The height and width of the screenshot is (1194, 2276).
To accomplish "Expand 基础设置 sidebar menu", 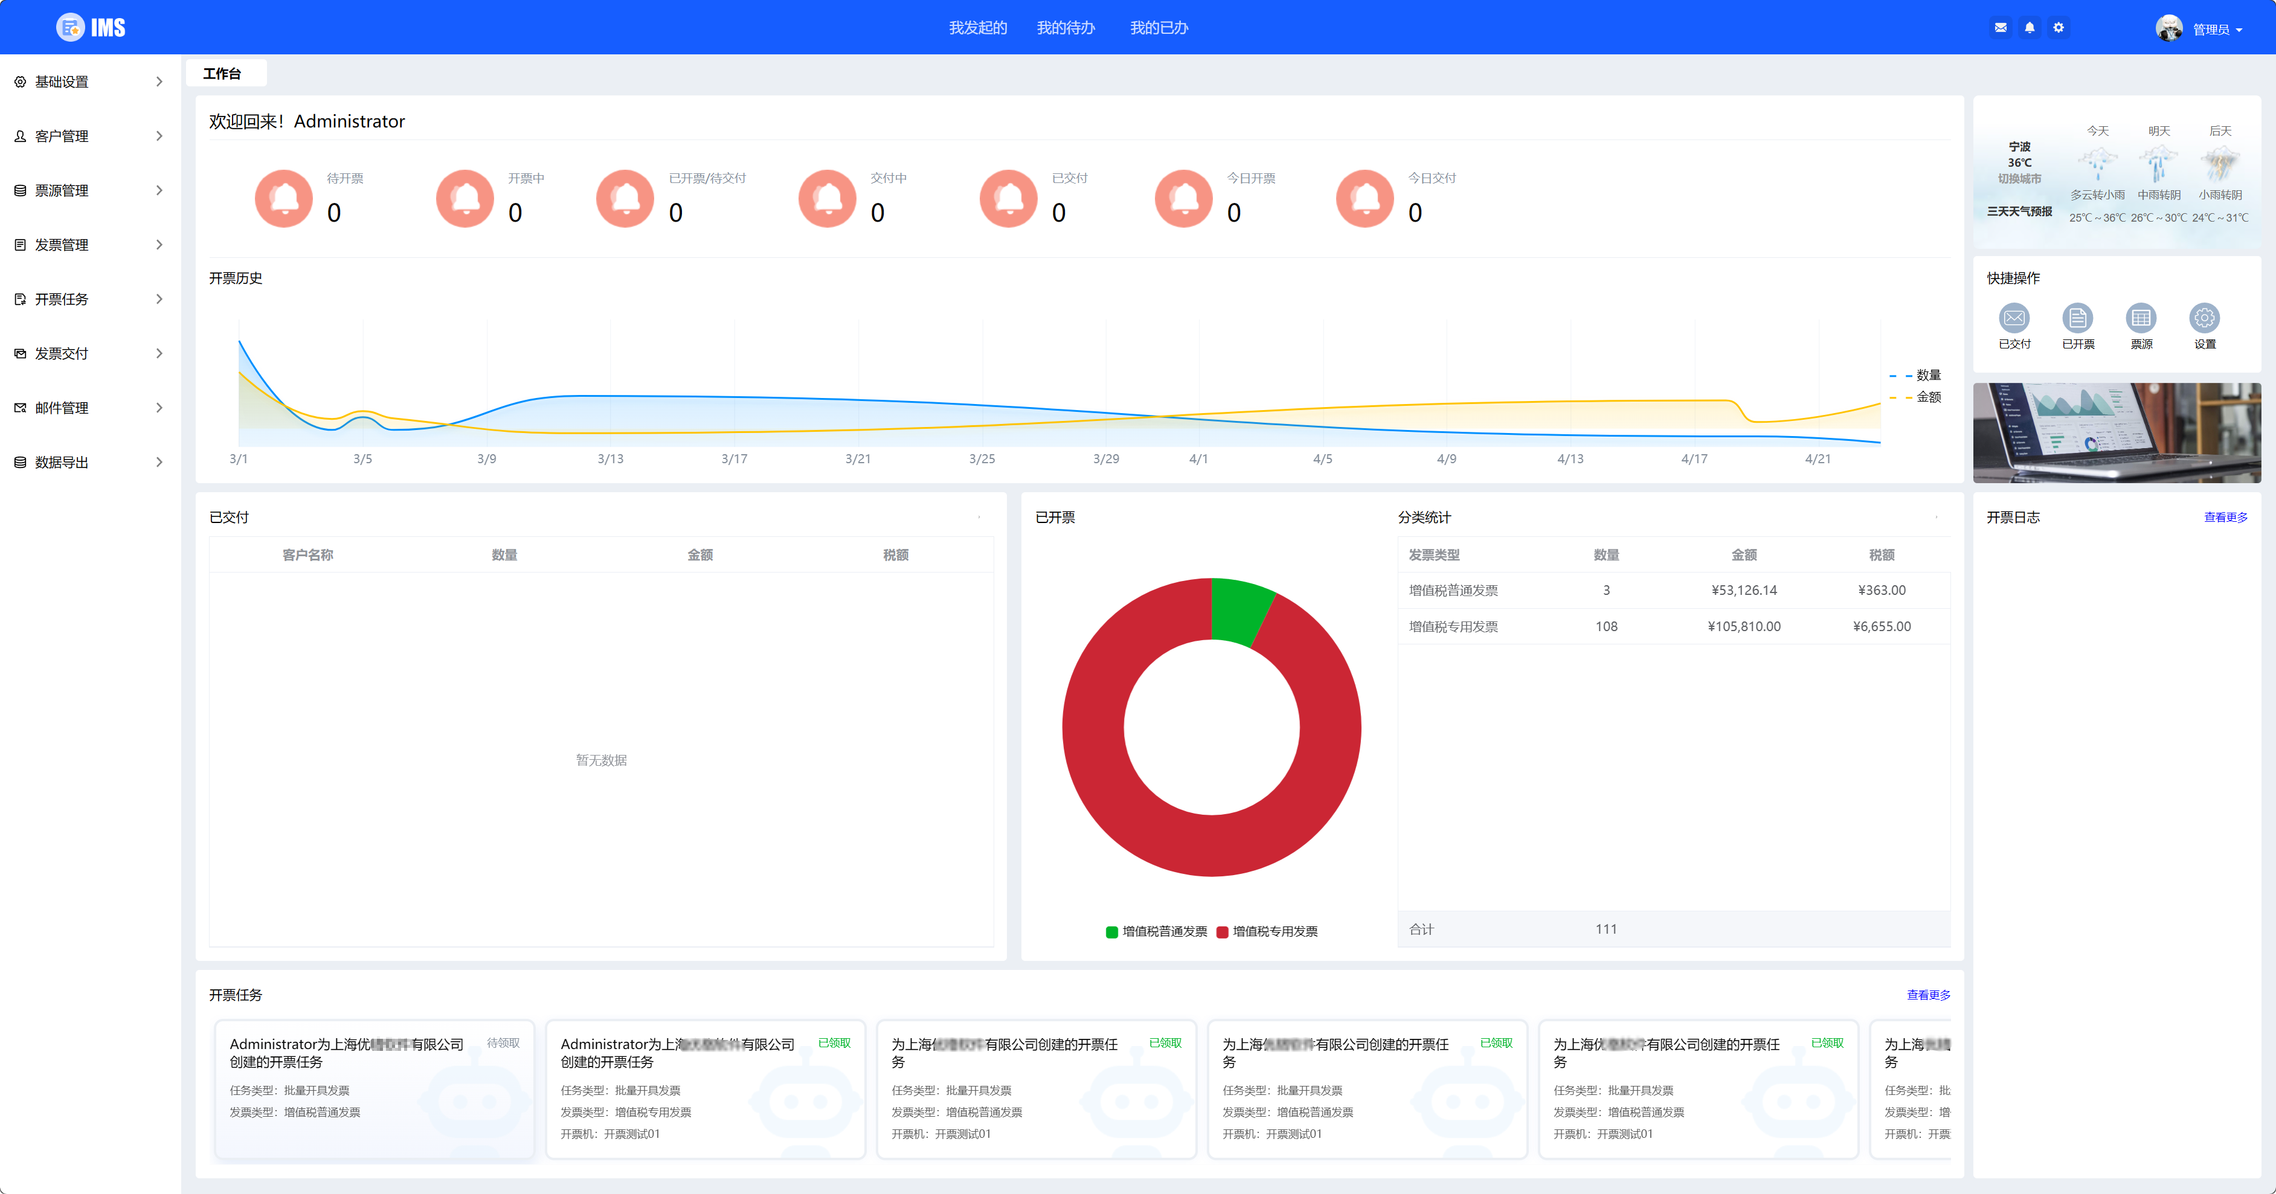I will pos(88,82).
